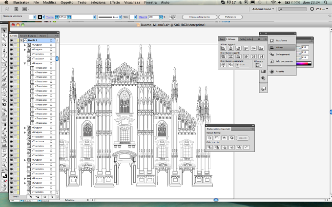The width and height of the screenshot is (332, 207).
Task: Click the stroke color swatch in control bar
Action: tap(40, 17)
